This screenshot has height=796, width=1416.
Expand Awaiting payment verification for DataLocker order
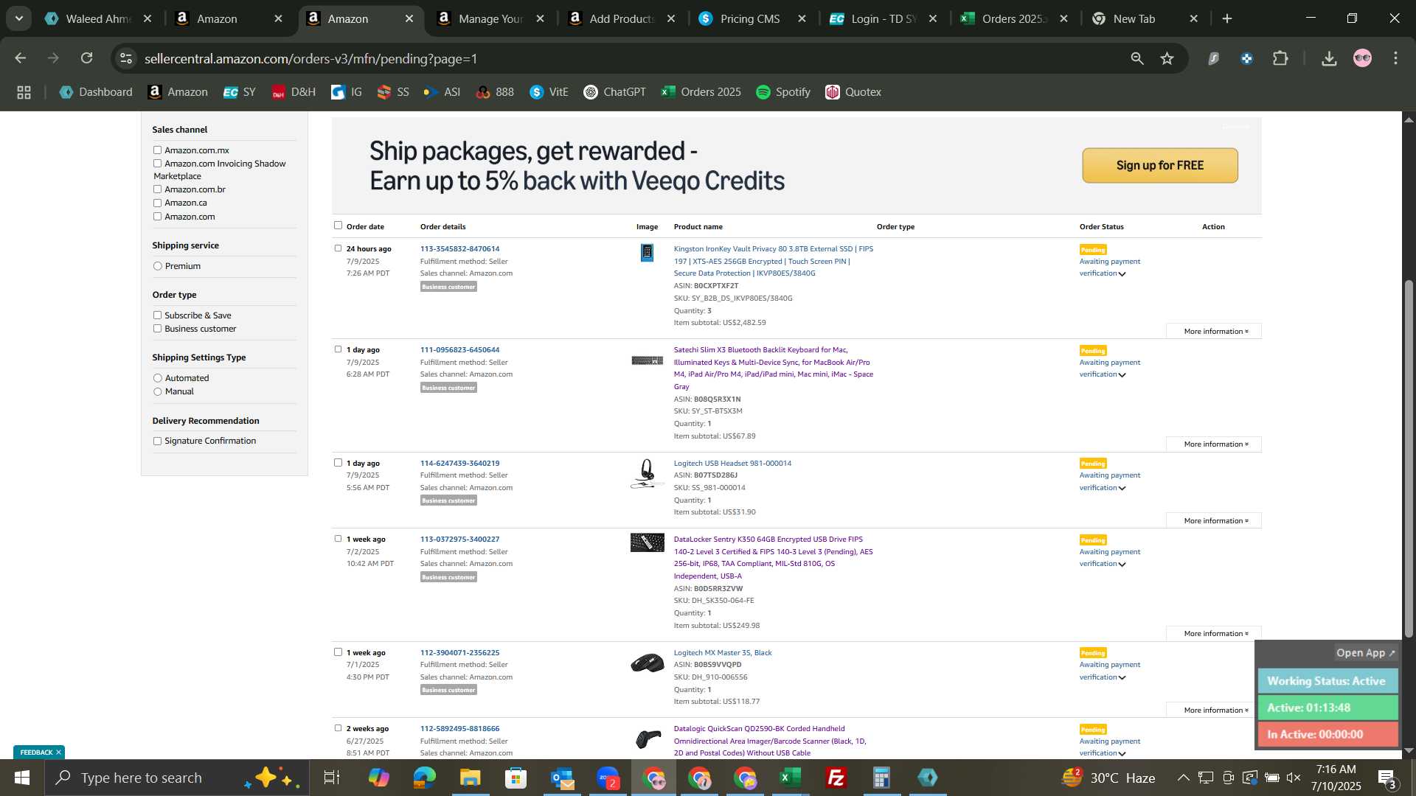coord(1122,565)
